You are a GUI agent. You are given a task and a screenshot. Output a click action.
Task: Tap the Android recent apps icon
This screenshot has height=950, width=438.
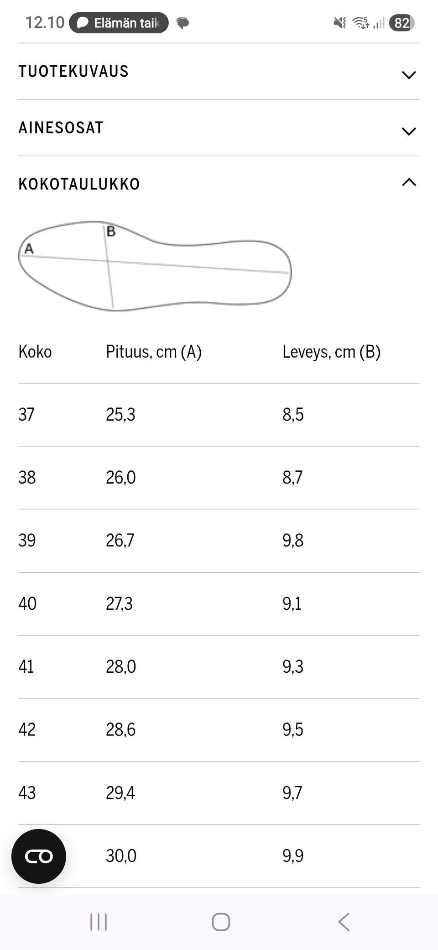[x=99, y=922]
